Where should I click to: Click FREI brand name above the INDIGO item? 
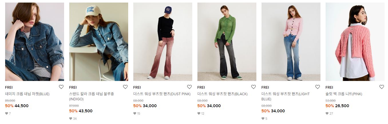point(73,87)
